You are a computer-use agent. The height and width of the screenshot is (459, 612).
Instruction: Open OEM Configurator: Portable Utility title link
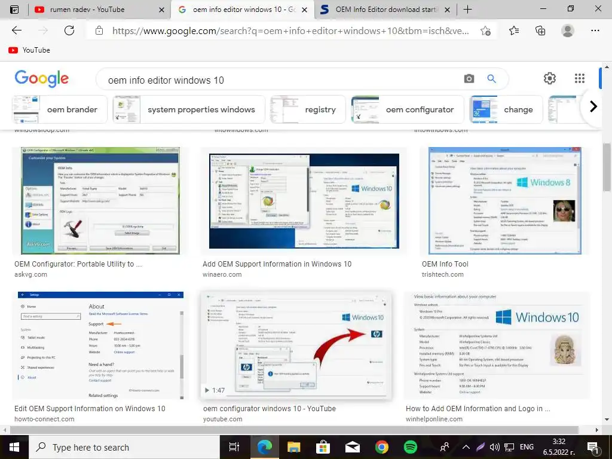pos(78,264)
